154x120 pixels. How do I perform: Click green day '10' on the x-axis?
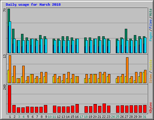(50, 117)
